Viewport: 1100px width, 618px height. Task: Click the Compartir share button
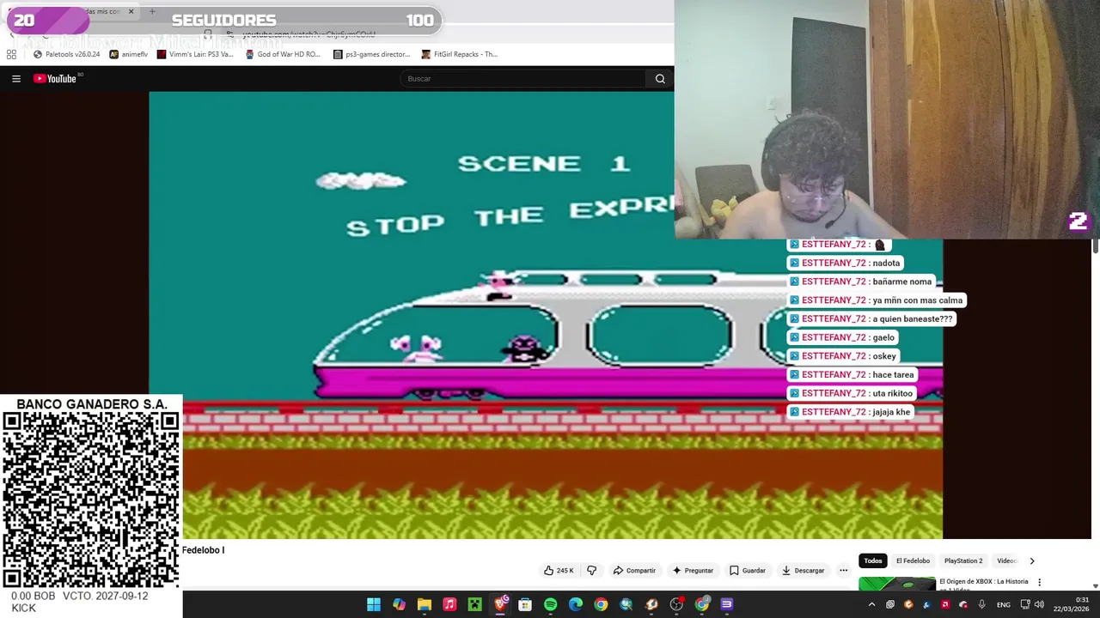(x=634, y=571)
